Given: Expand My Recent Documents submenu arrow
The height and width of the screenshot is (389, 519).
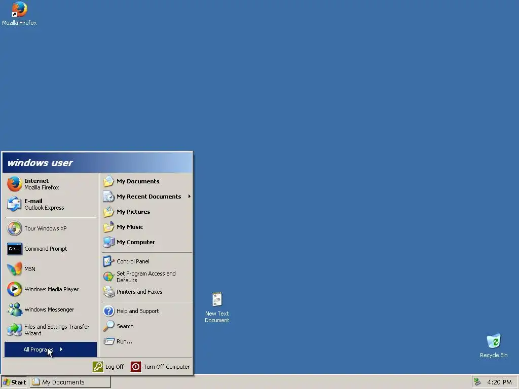Looking at the screenshot, I should tap(190, 197).
